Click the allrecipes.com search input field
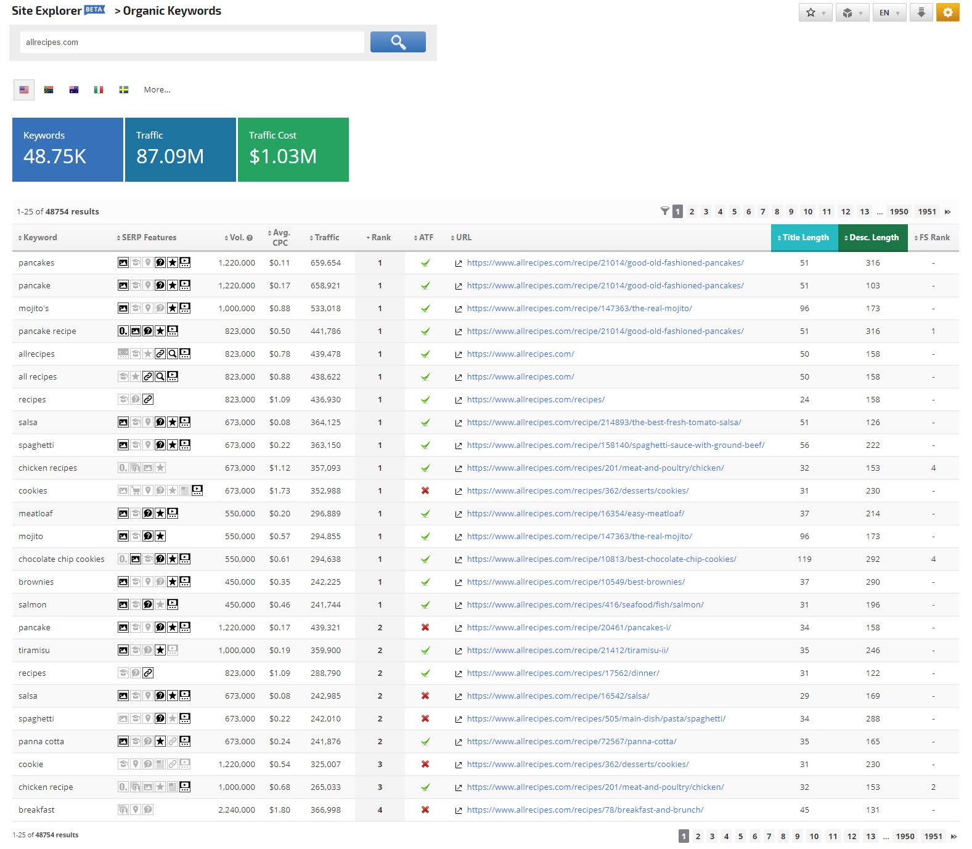This screenshot has width=972, height=849. [x=191, y=43]
